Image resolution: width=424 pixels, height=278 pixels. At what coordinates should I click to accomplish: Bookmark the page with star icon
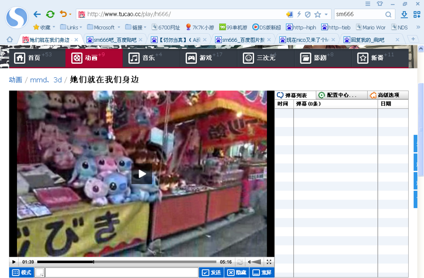pyautogui.click(x=318, y=14)
